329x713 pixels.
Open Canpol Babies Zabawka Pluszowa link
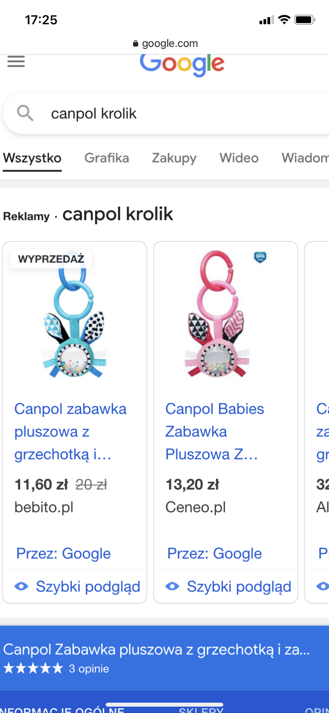[x=215, y=432]
